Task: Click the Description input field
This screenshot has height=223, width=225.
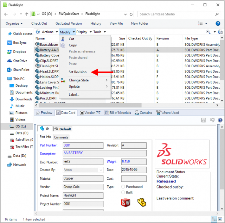Action: [x=105, y=153]
